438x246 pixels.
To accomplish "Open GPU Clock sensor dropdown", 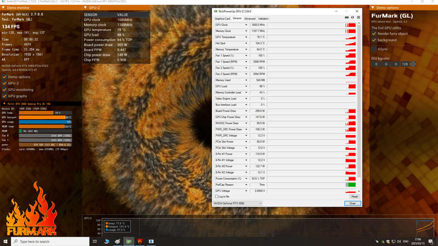I will [x=246, y=25].
